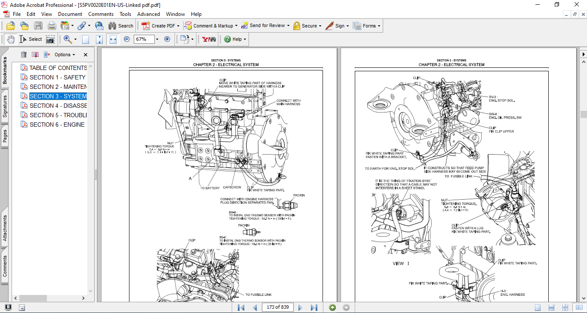This screenshot has width=587, height=313.
Task: Go to the last page
Action: click(314, 307)
